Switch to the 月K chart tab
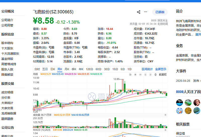This screenshot has width=201, height=137. tap(67, 69)
